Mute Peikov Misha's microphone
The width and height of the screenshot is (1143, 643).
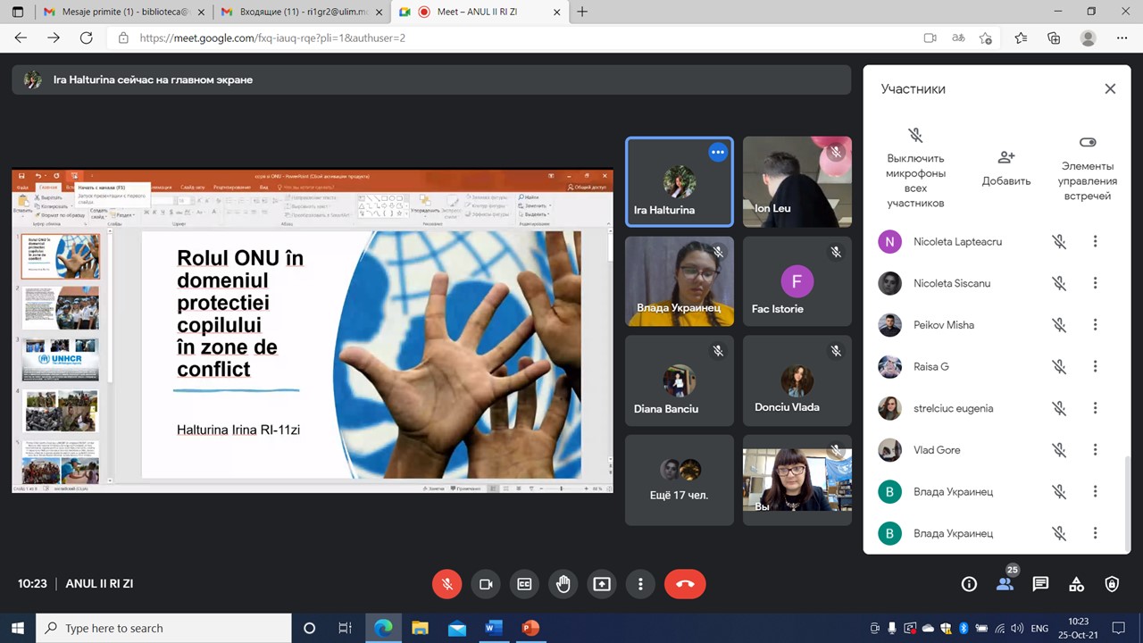coord(1059,325)
